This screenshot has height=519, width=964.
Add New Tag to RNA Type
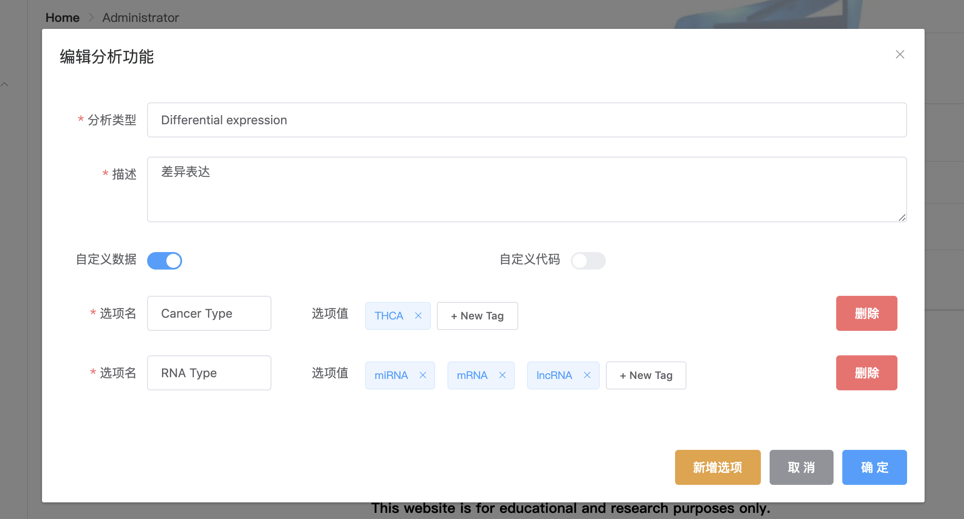tap(646, 375)
